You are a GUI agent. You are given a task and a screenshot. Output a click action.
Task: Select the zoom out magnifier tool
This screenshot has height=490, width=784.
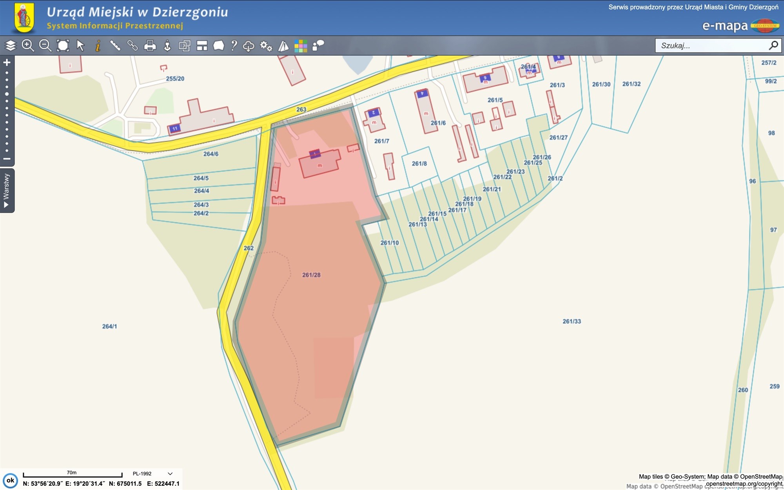click(45, 46)
